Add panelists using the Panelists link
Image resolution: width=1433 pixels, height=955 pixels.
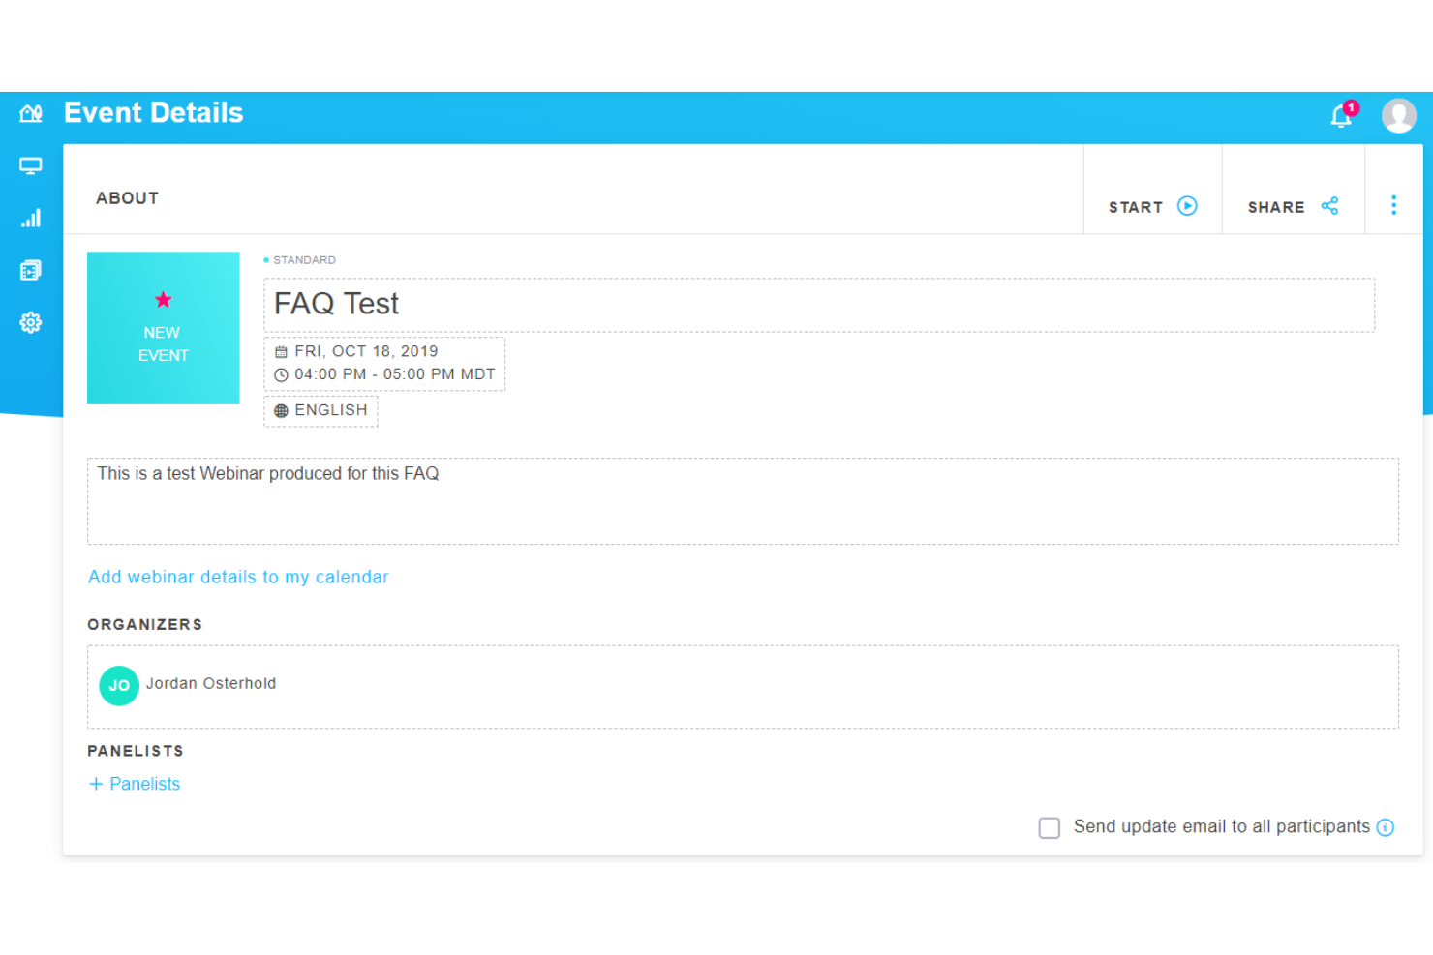click(x=134, y=784)
